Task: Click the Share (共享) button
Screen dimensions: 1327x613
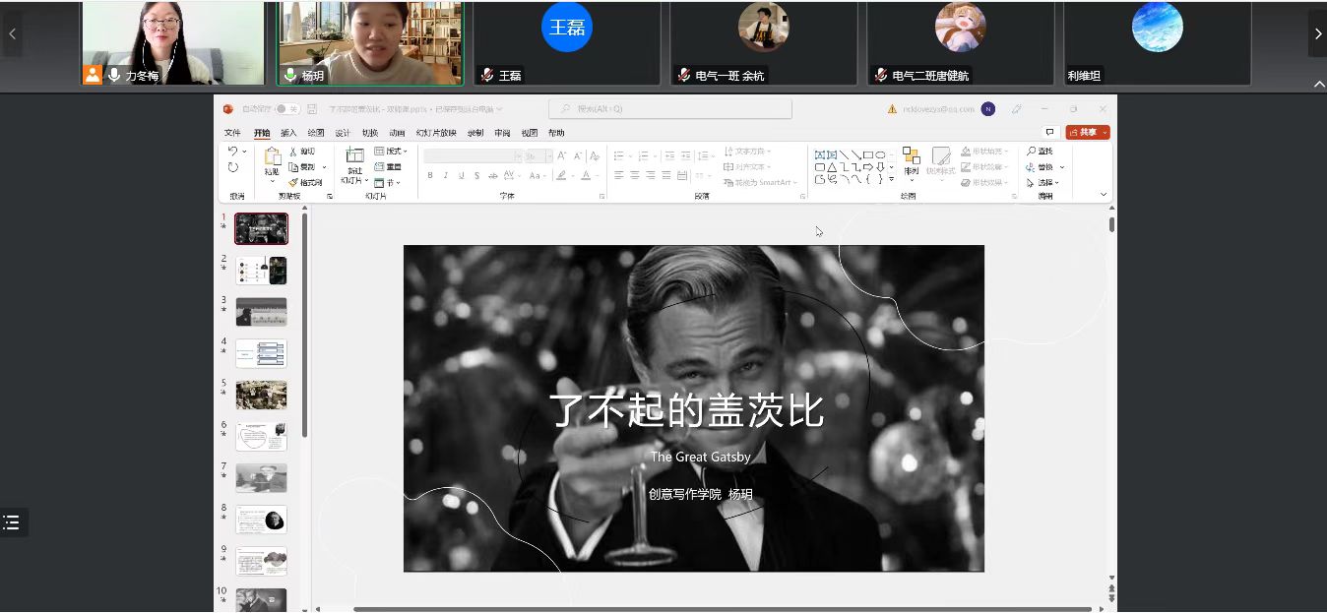Action: click(1088, 132)
